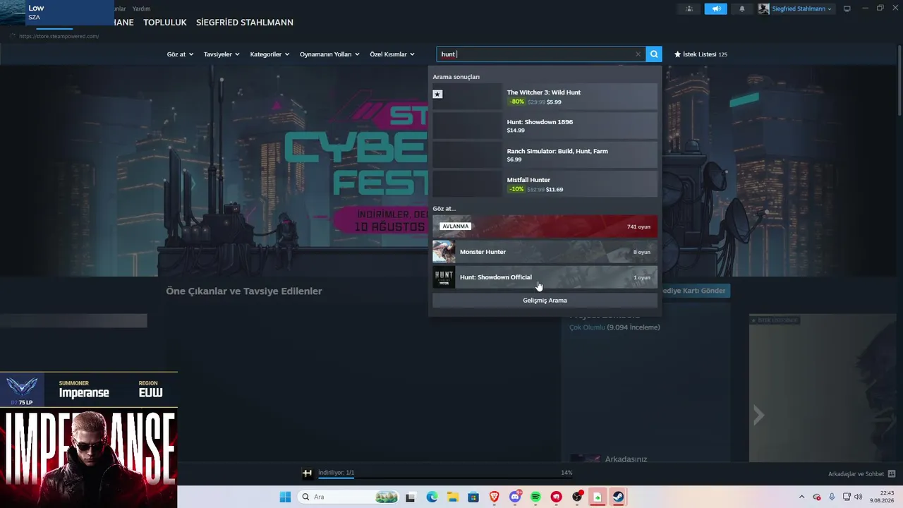Click the Siegfried Stahlmann profile avatar
Screen dimensions: 903x508
764,9
